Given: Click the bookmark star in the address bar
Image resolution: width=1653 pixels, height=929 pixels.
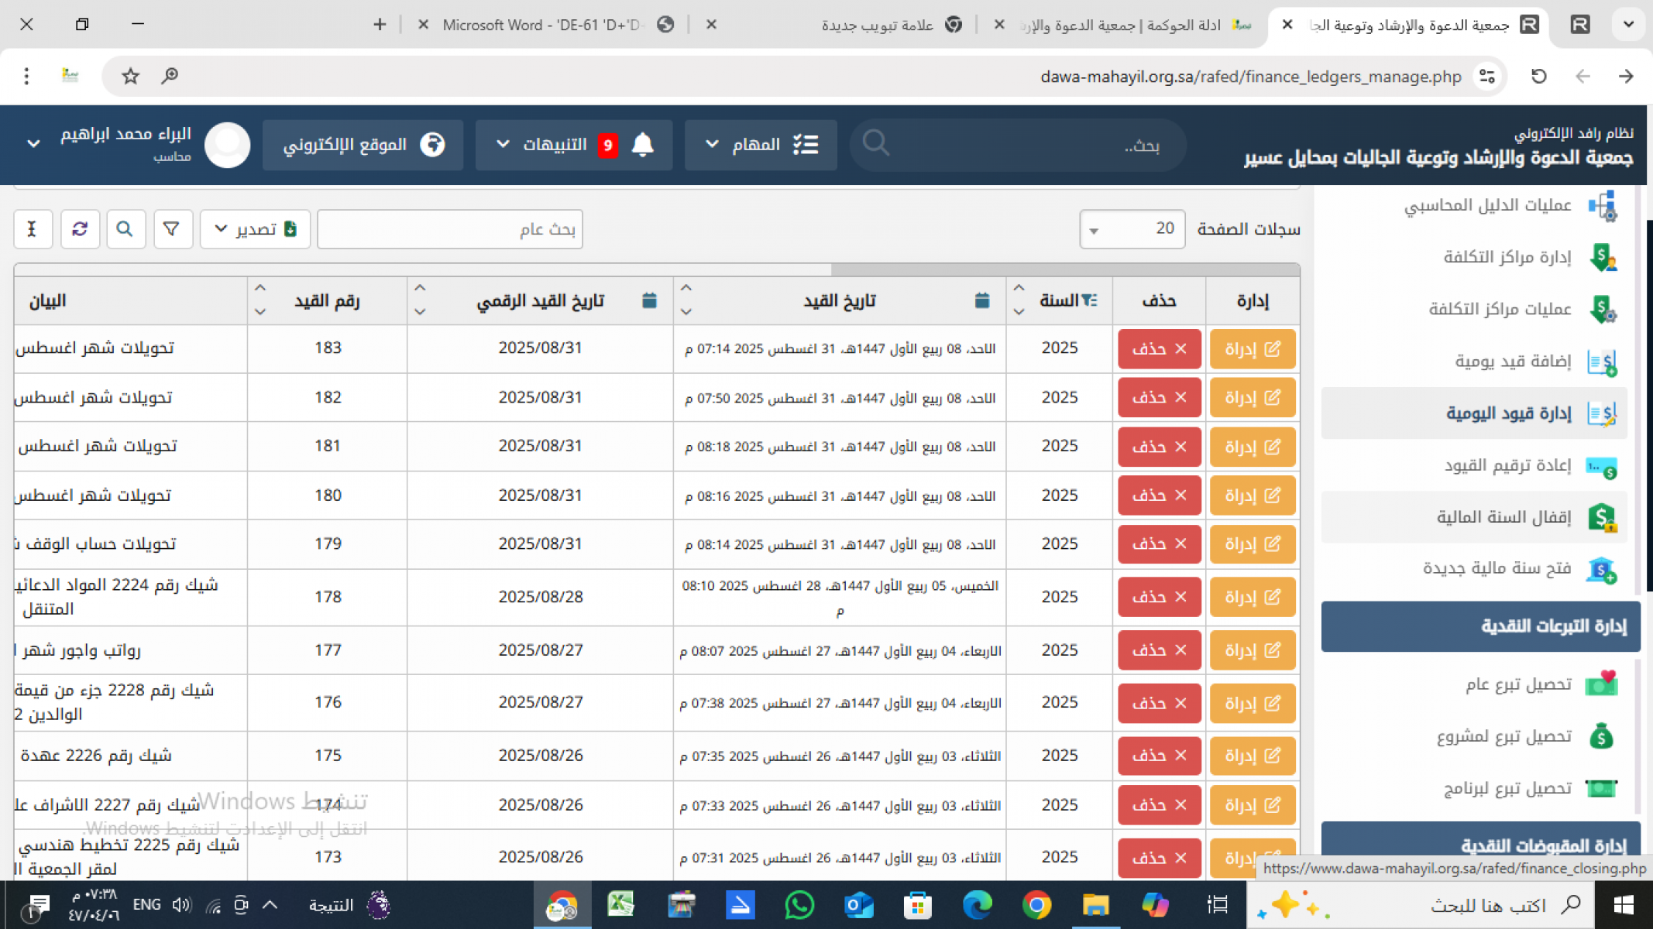Looking at the screenshot, I should (x=130, y=76).
